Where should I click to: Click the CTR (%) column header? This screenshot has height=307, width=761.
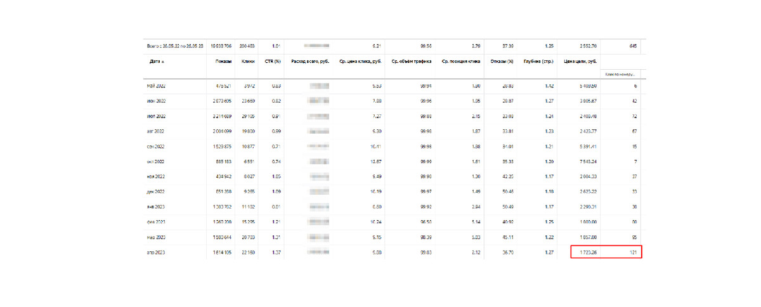272,62
